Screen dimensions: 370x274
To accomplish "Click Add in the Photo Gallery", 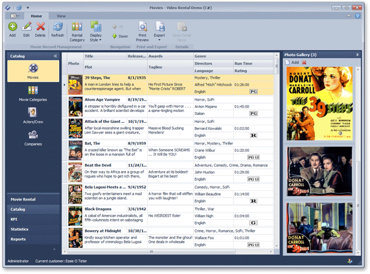I will click(x=292, y=62).
